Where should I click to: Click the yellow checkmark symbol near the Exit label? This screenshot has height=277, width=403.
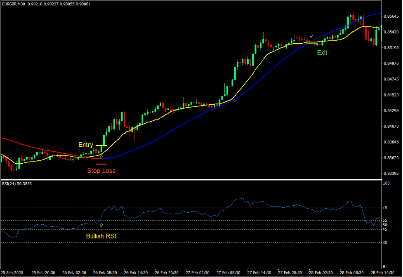[x=312, y=36]
